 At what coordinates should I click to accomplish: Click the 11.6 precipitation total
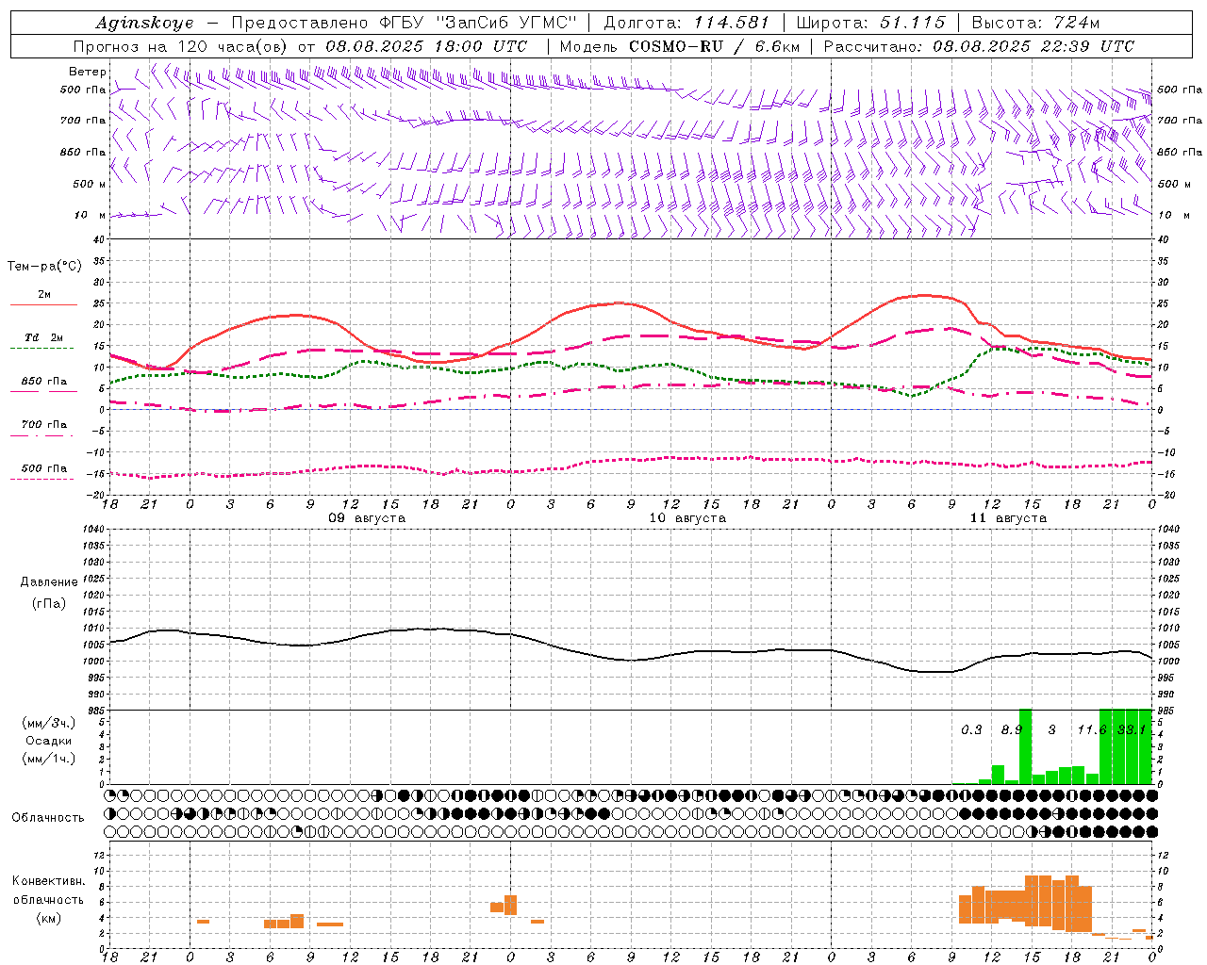1092,729
